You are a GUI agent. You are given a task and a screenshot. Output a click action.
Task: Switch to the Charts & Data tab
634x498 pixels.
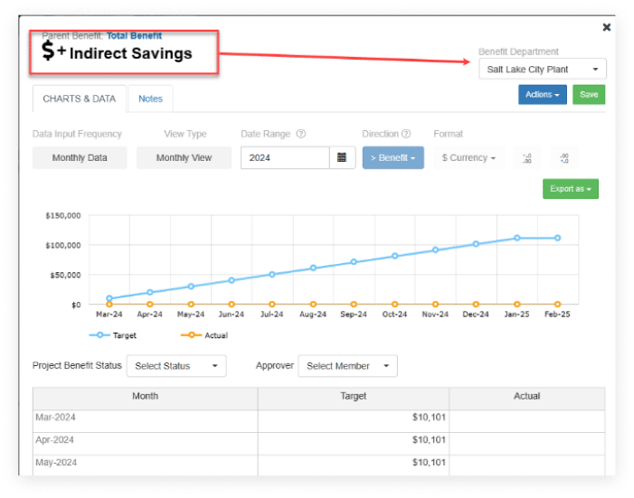(80, 99)
